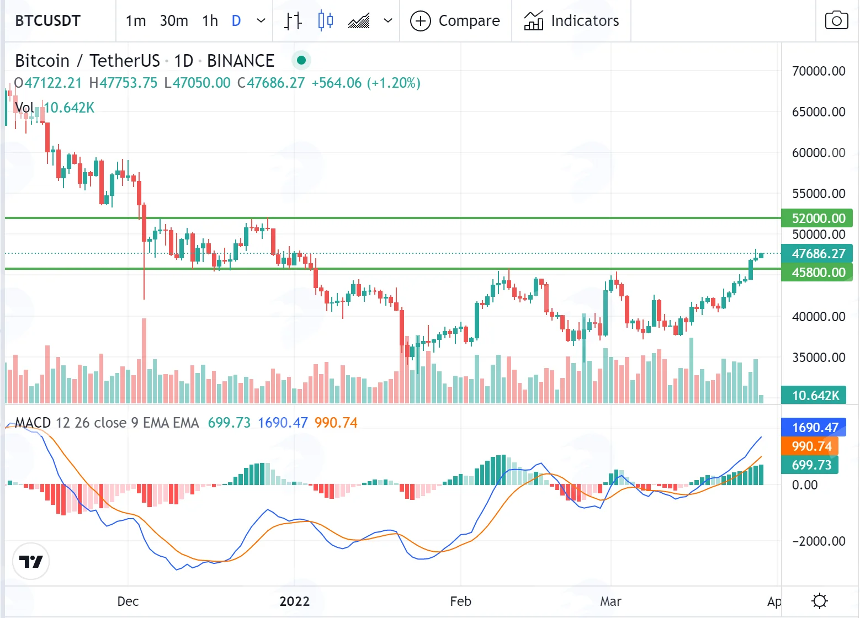
Task: Switch to the 1h timeframe
Action: coord(210,21)
